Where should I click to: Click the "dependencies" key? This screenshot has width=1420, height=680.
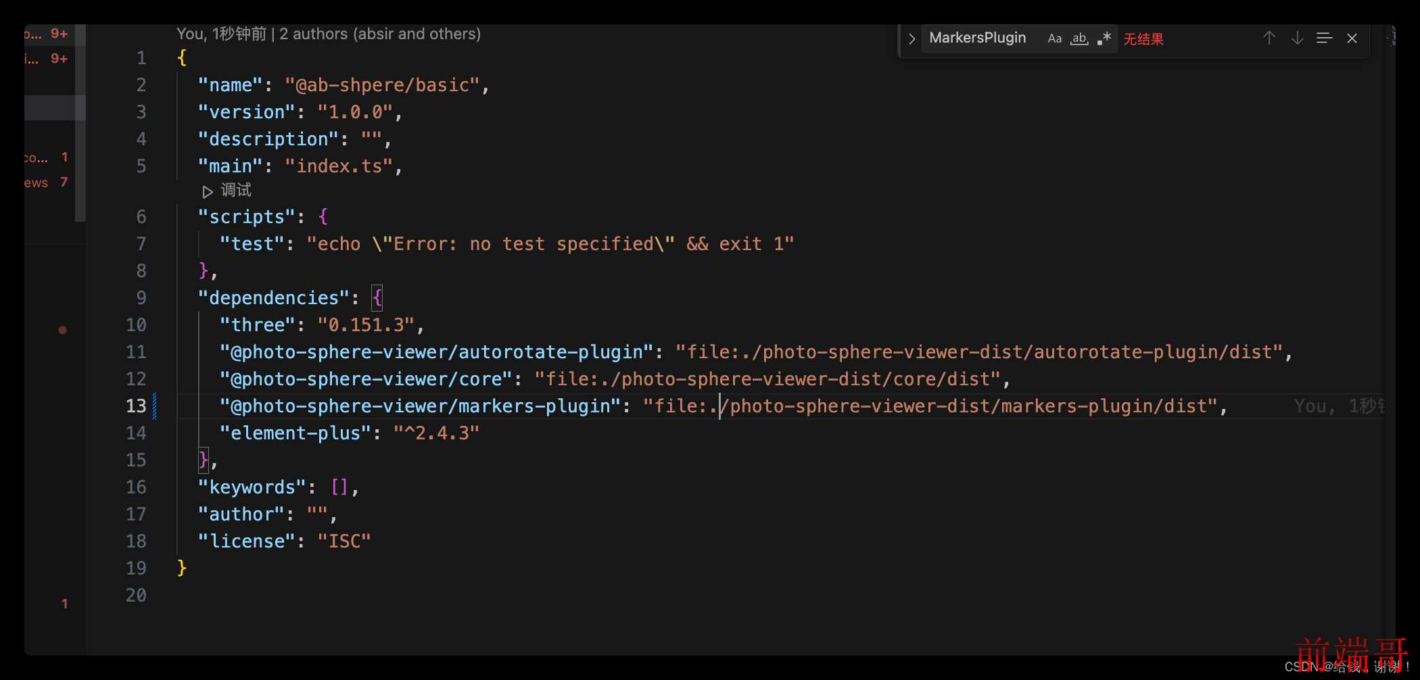273,298
